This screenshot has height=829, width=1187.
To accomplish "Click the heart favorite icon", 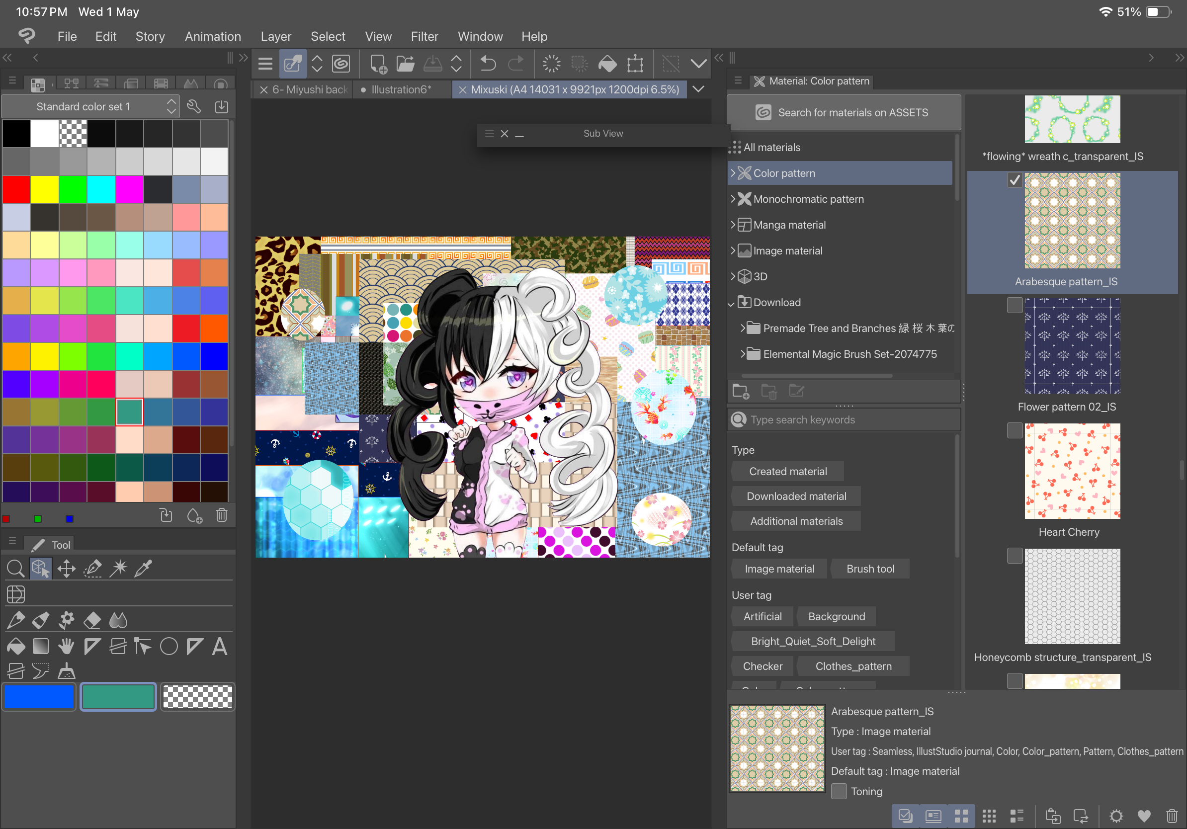I will point(1144,816).
